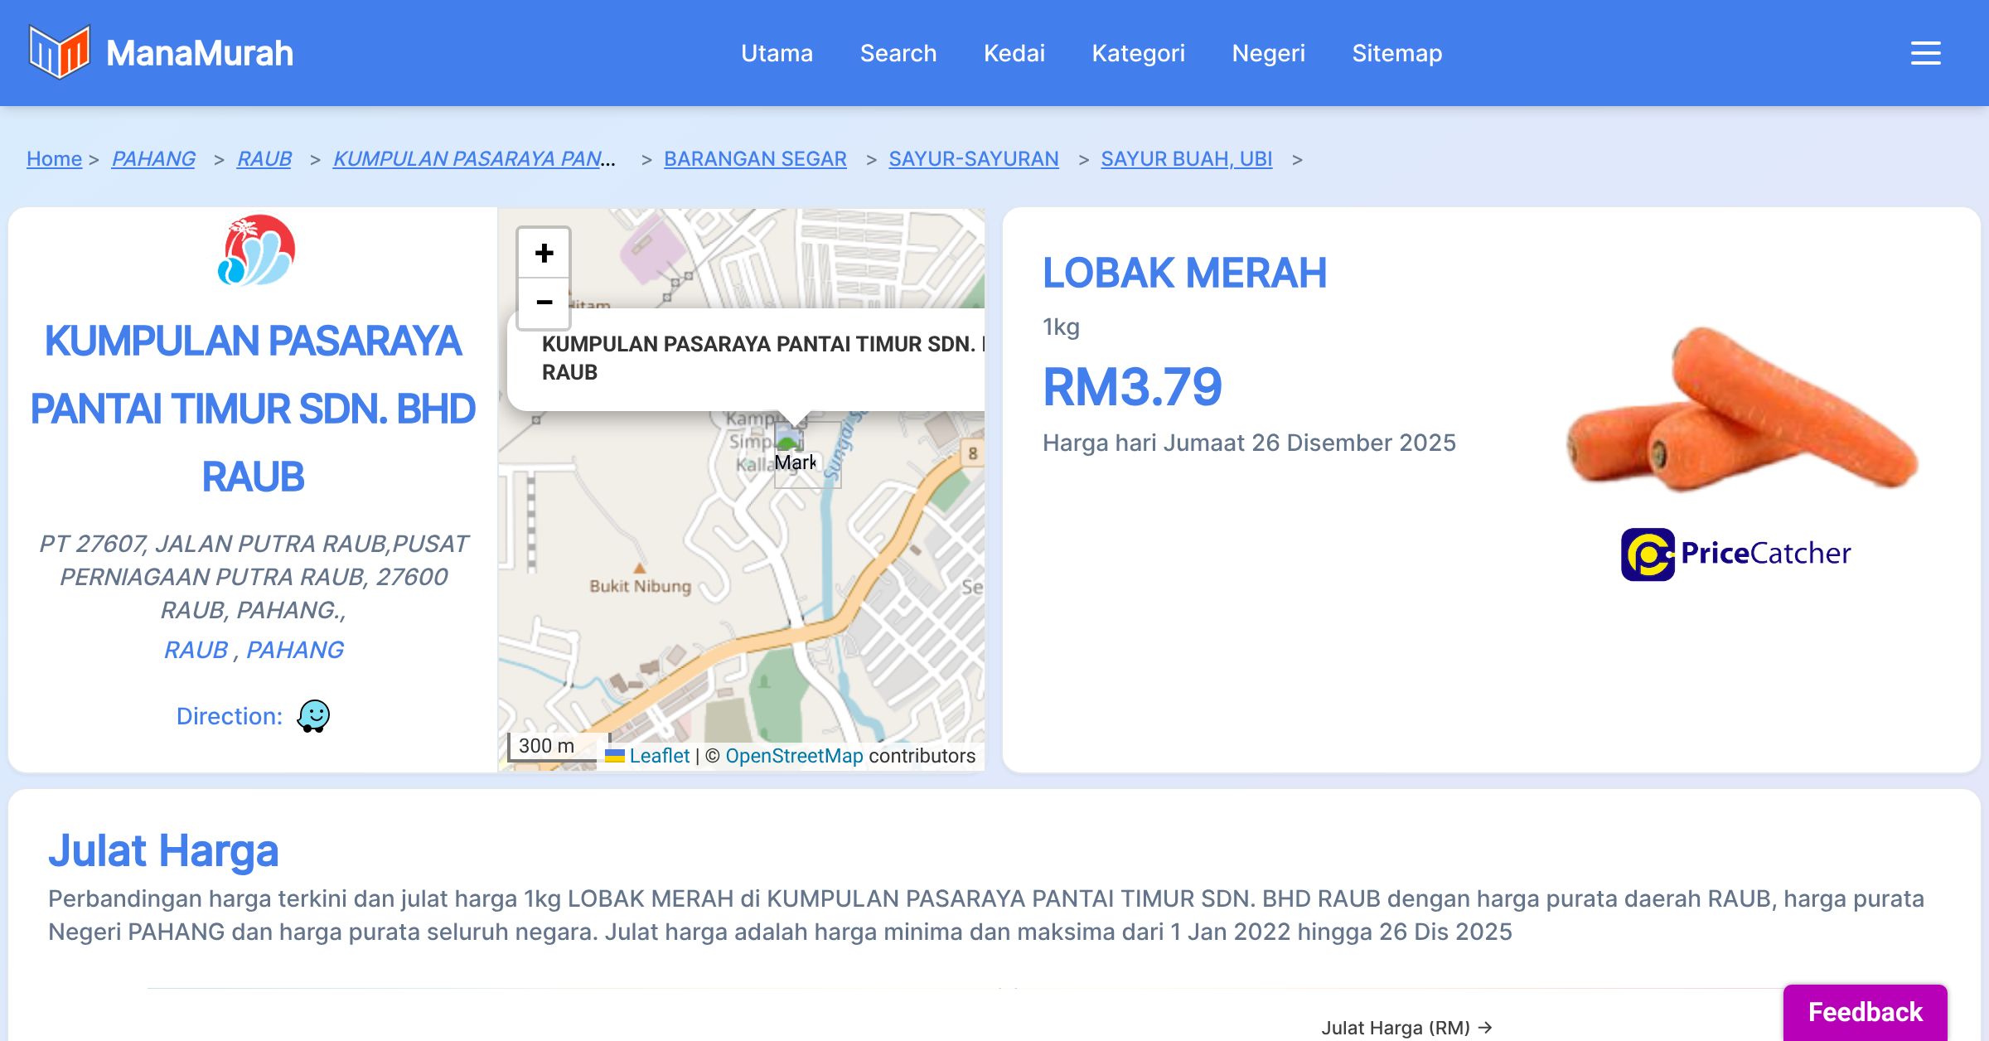Open Waze directions icon

tap(313, 716)
